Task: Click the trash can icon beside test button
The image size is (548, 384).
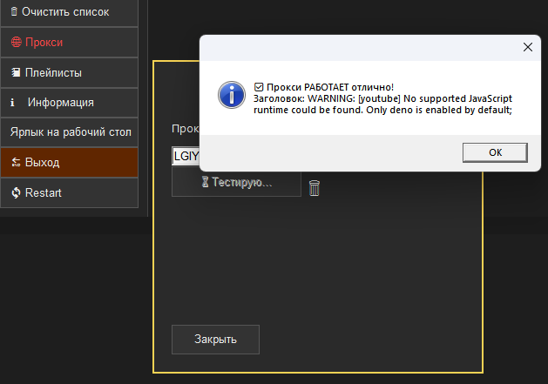Action: 315,188
